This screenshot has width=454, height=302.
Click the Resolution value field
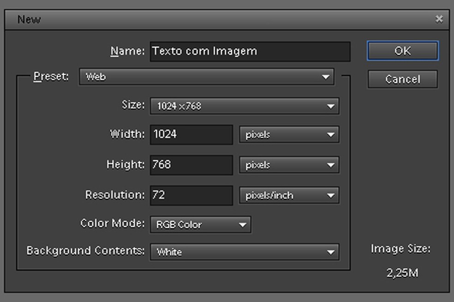point(191,195)
